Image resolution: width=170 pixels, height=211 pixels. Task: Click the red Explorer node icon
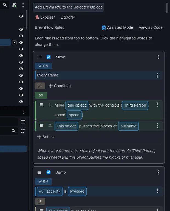coord(37,17)
